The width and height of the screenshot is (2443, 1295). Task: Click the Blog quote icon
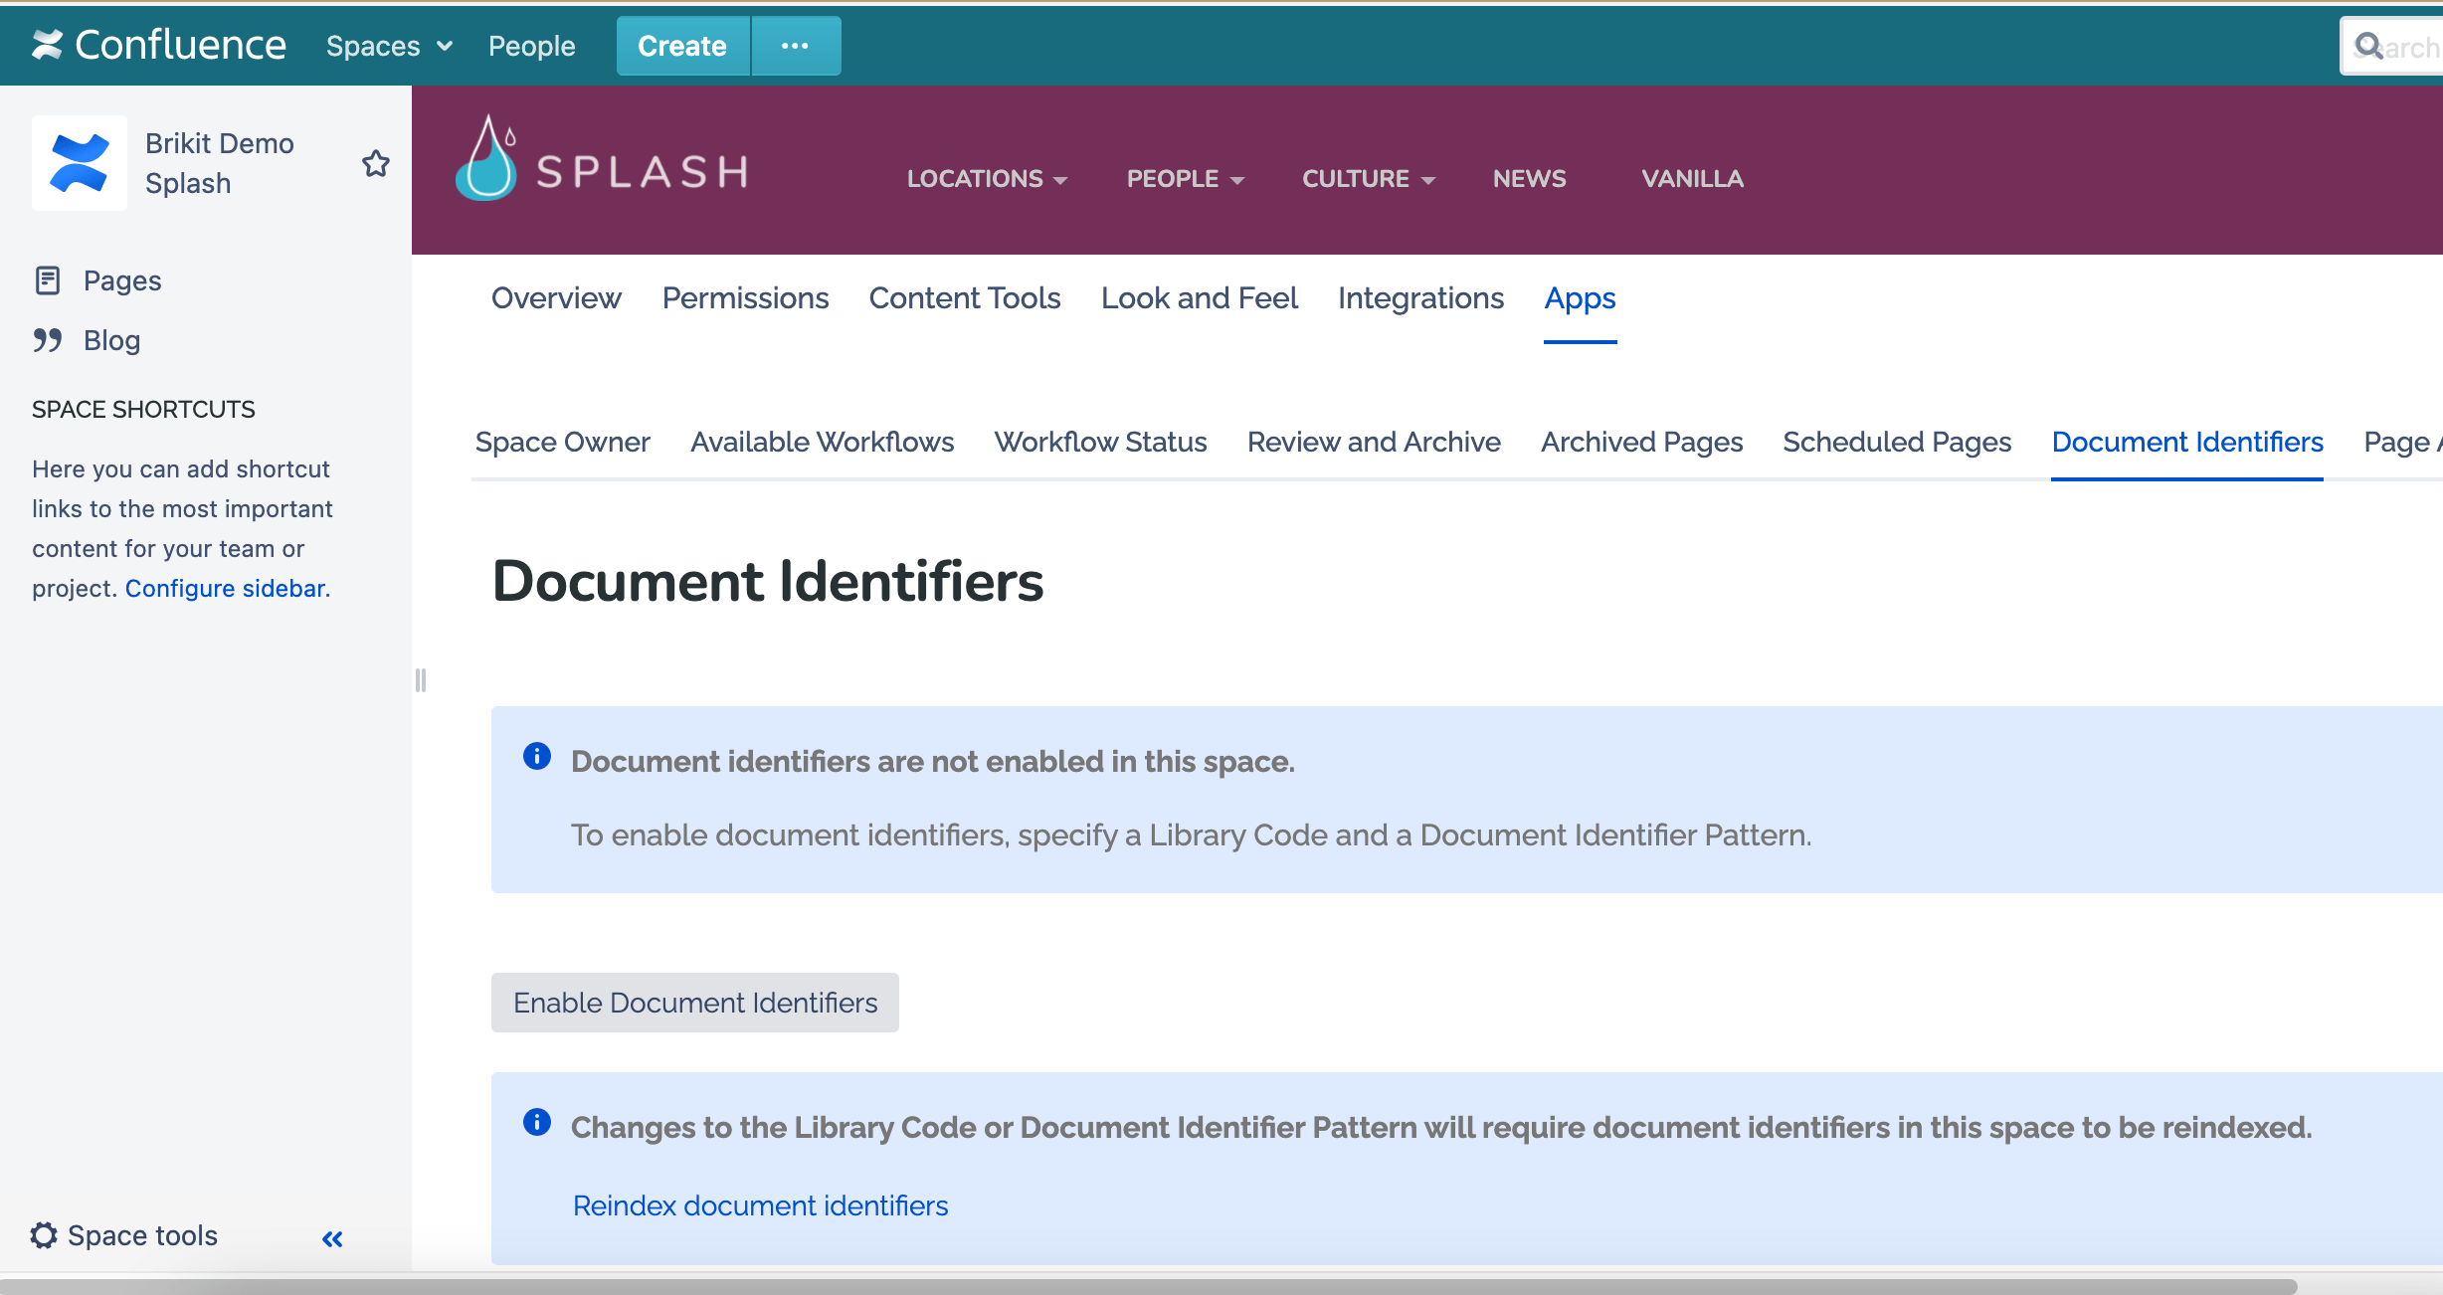tap(48, 340)
